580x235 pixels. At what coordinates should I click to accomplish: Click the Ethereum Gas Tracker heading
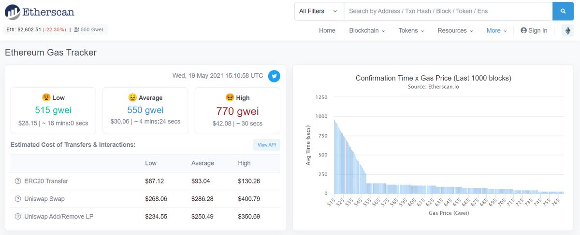coord(51,52)
